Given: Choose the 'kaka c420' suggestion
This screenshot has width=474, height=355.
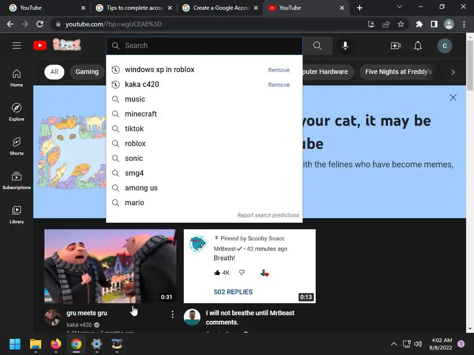Looking at the screenshot, I should pyautogui.click(x=142, y=85).
